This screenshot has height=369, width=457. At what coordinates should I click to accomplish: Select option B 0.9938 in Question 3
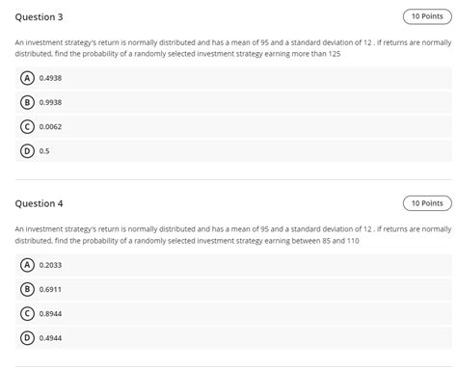coord(233,102)
